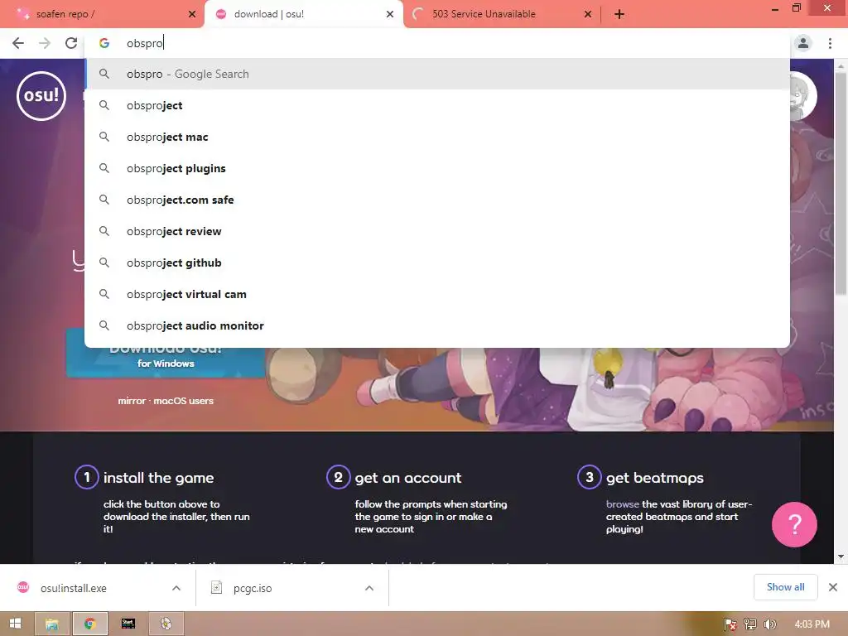Screen dimensions: 848x636
Task: Click the 'install the game' heading
Action: pyautogui.click(x=158, y=478)
